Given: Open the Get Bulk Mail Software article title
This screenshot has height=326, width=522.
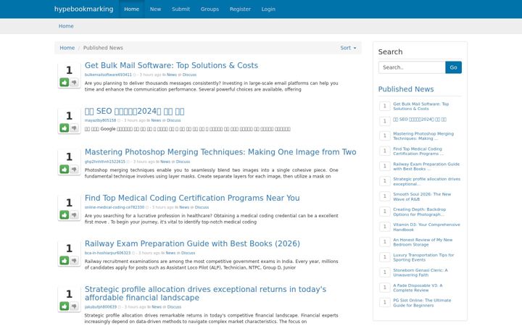Looking at the screenshot, I should point(171,65).
